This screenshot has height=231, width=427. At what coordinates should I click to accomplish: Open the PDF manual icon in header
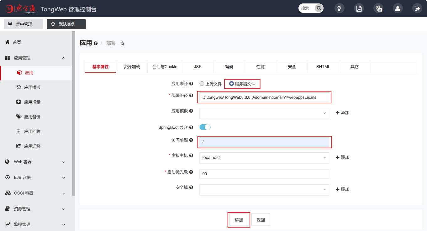(359, 8)
